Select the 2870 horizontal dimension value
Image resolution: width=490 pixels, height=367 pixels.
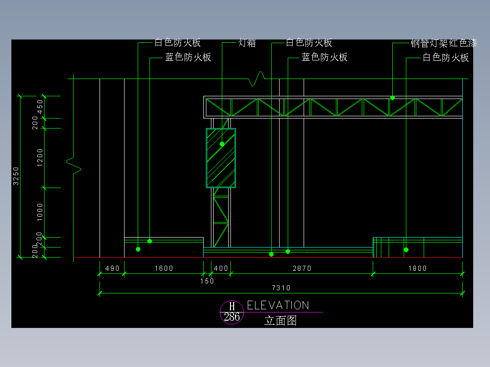(x=302, y=268)
